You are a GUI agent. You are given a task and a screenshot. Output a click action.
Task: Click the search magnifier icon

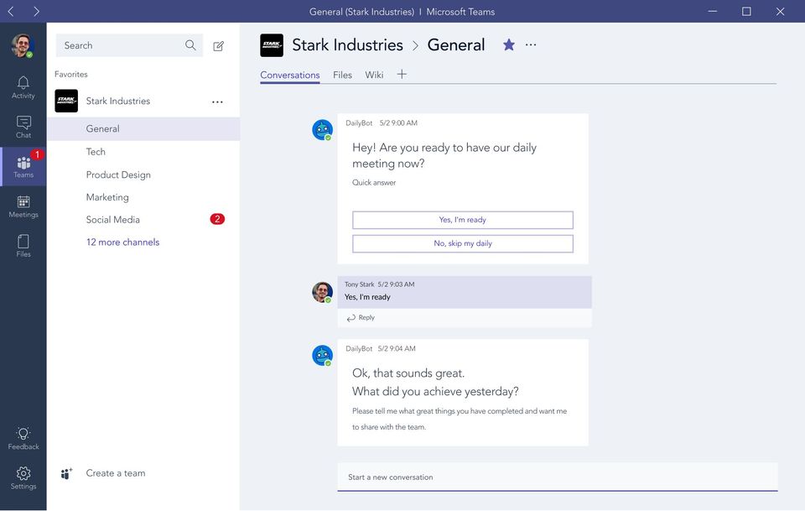(x=191, y=45)
